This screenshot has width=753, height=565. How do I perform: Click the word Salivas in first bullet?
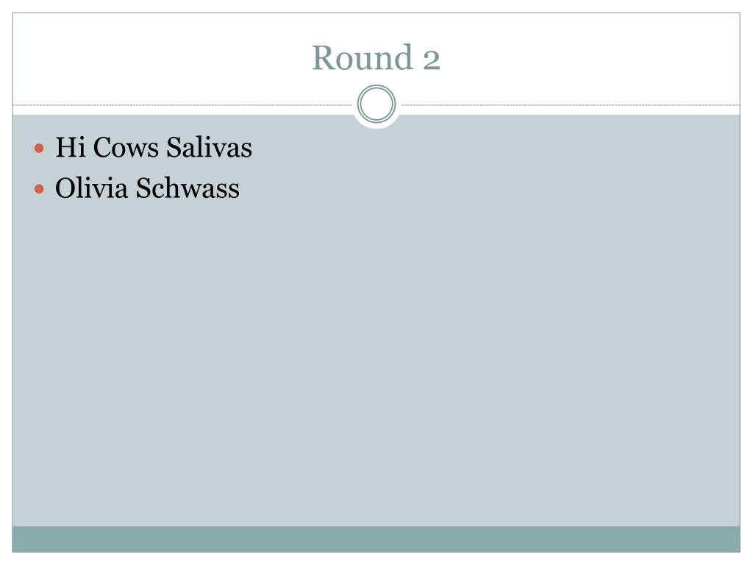click(210, 147)
